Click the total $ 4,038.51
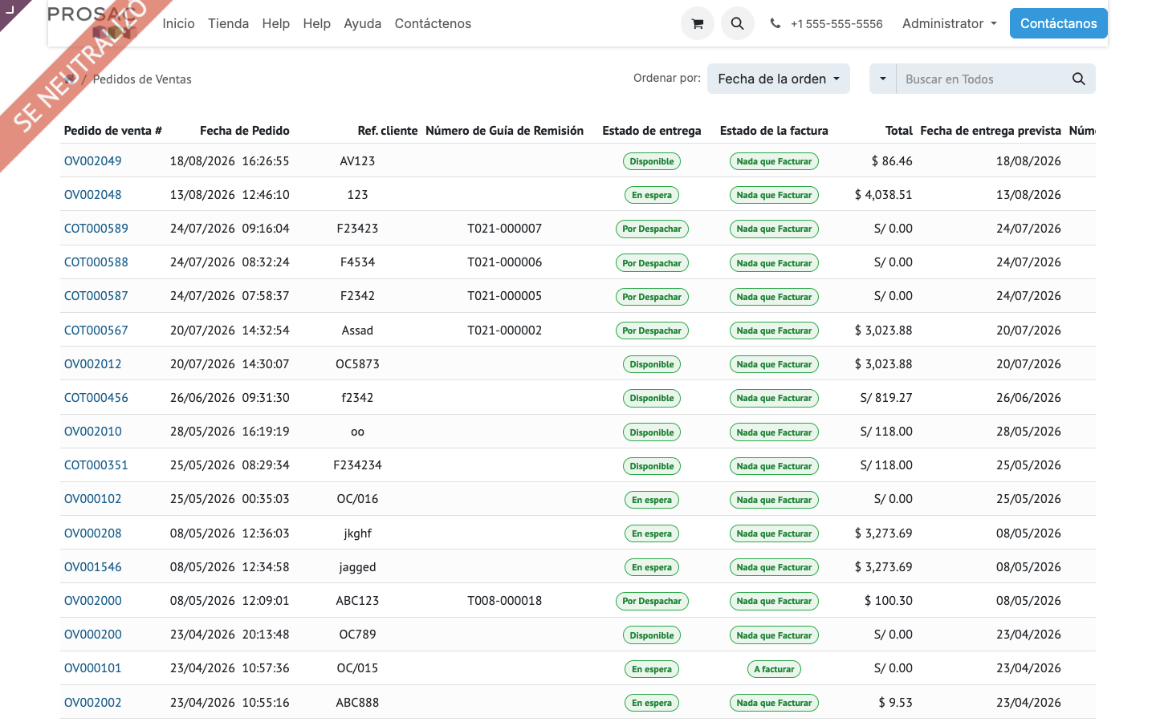 883,194
